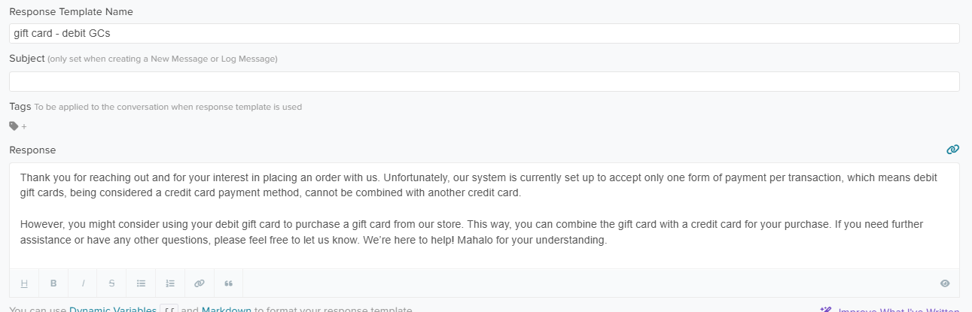Image resolution: width=972 pixels, height=312 pixels.
Task: Toggle heading formatting in the editor toolbar
Action: [x=24, y=283]
